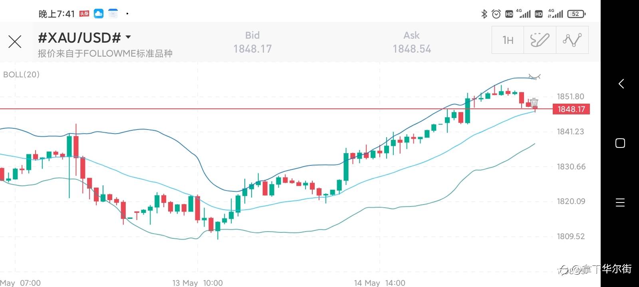Screen dimensions: 639x287
Task: Tap the Android back navigation arrow
Action: [621, 84]
